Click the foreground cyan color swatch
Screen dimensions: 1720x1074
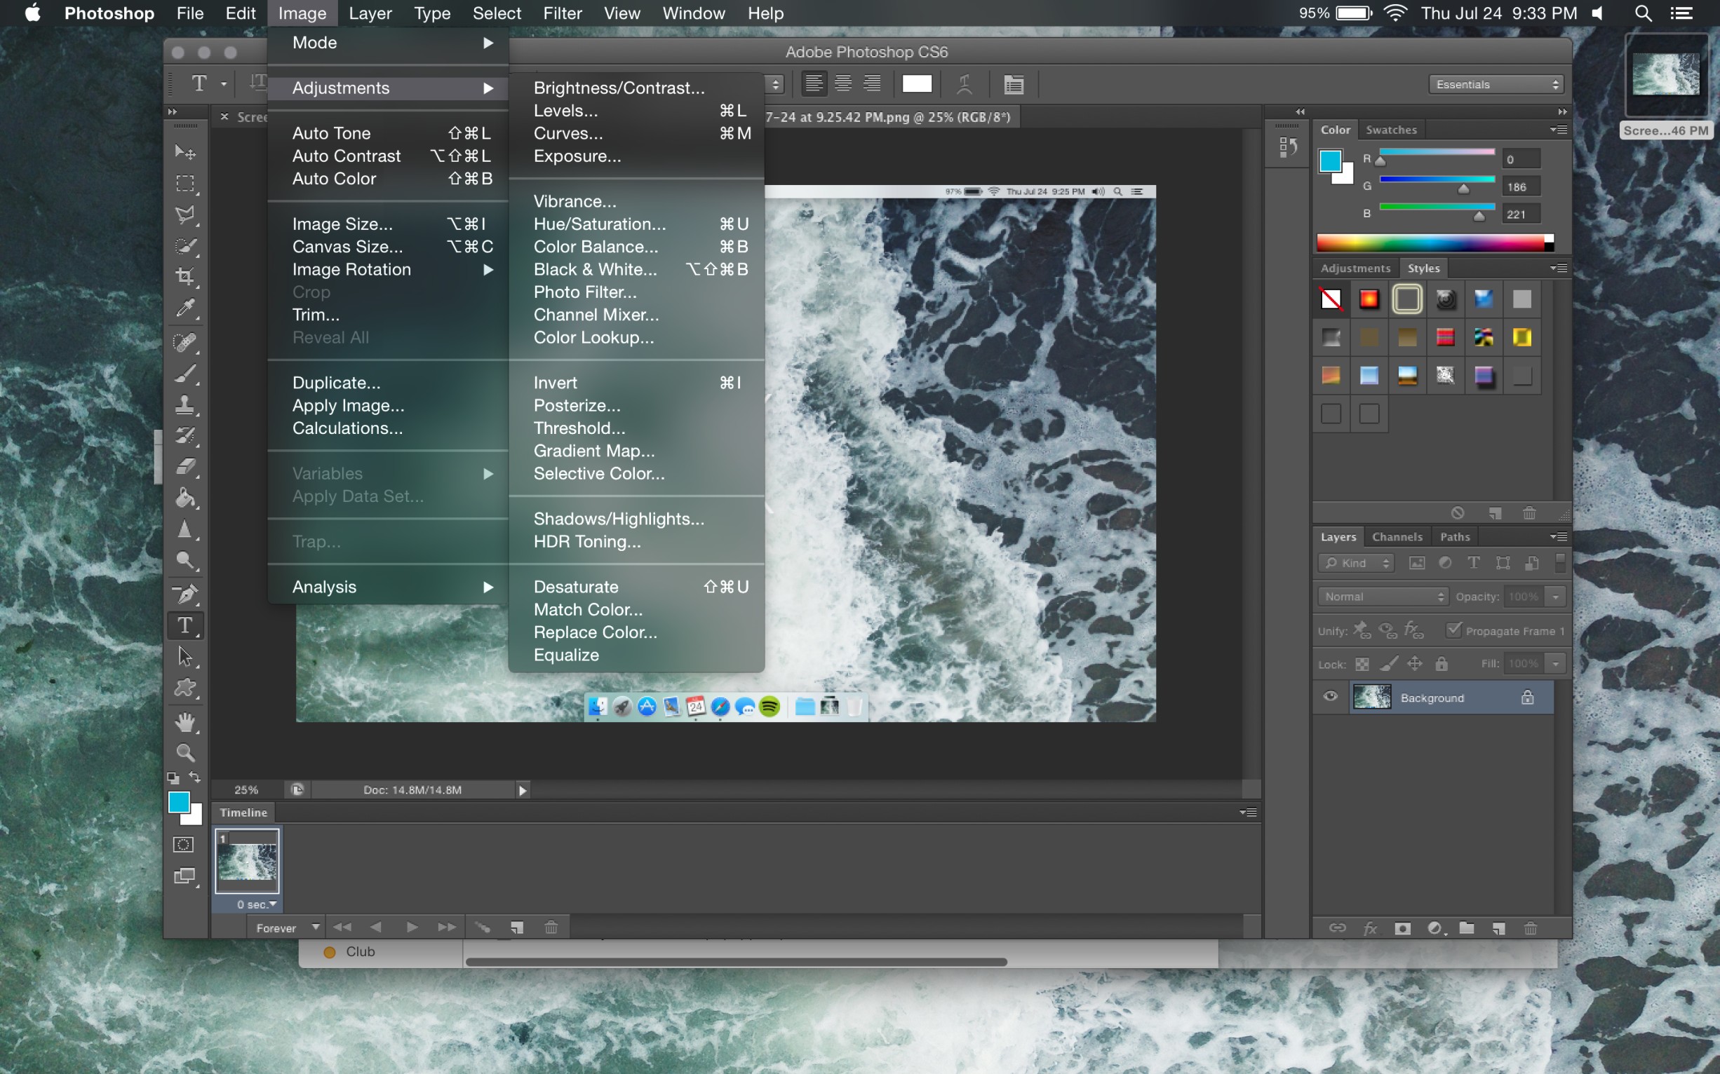click(178, 802)
